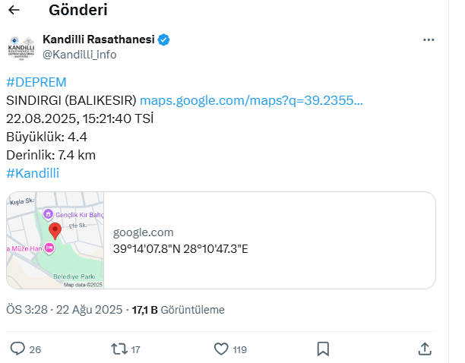Open the Kandilli Rasathanesi display name
465x363 pixels.
point(99,39)
